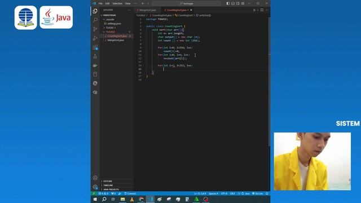The height and width of the screenshot is (203, 361).
Task: Open Chrome from the taskbar
Action: tap(141, 199)
